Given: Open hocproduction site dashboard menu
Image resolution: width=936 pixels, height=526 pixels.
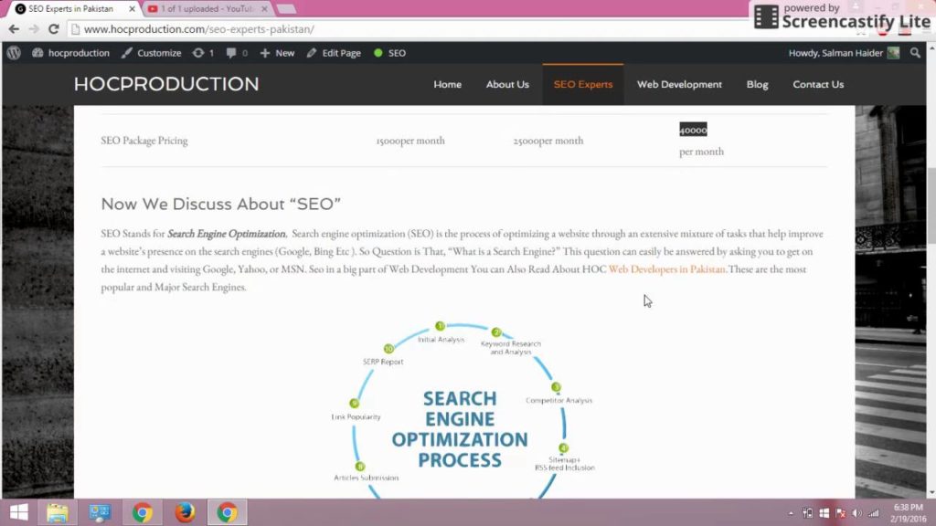Looking at the screenshot, I should pyautogui.click(x=71, y=52).
